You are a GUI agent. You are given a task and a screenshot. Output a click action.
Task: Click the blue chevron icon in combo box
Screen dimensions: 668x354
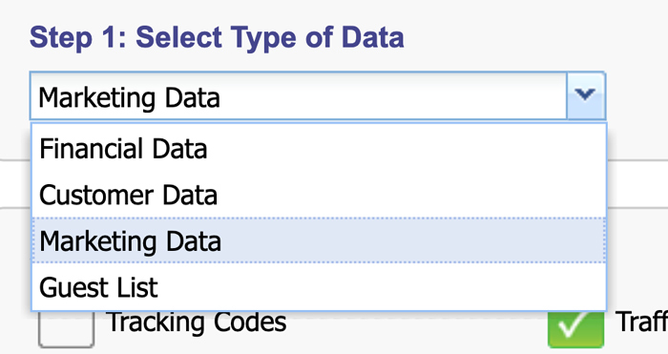pos(585,94)
